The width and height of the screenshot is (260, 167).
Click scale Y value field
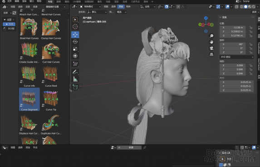coord(233,70)
